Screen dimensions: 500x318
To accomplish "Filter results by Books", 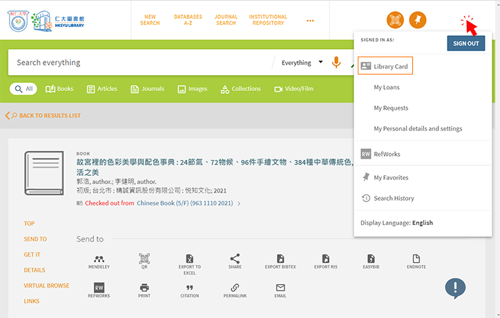I will (x=59, y=89).
